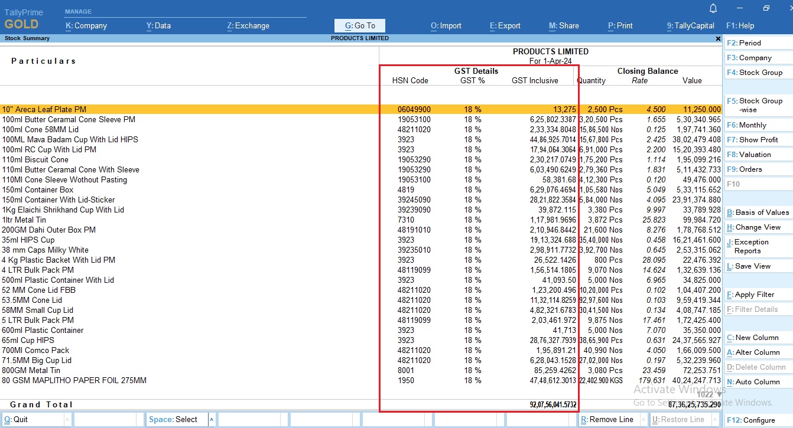Screen dimensions: 793x428
Task: Close the Stock Summary report with X
Action: tap(718, 38)
